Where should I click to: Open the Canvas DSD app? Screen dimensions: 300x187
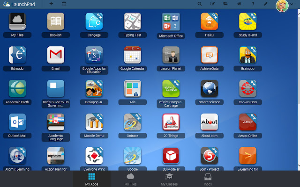pyautogui.click(x=248, y=88)
